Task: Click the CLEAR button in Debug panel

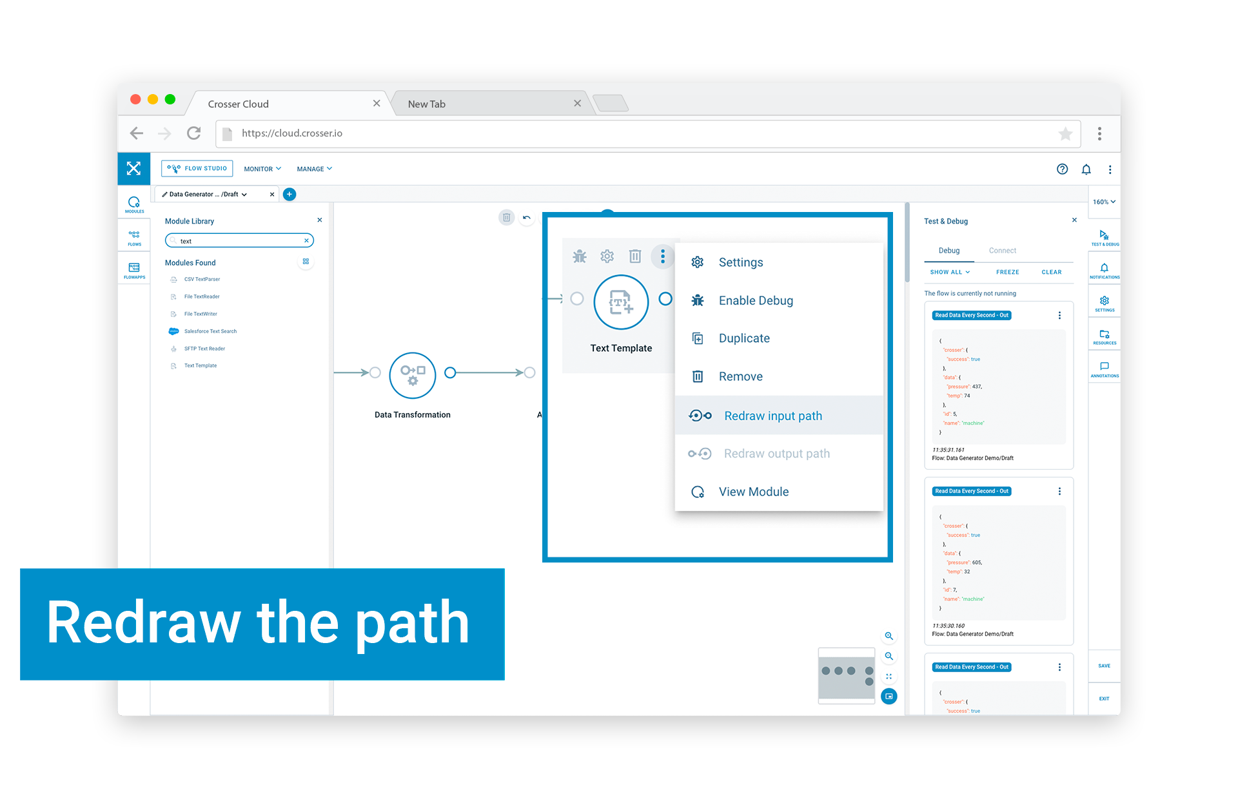Action: coord(1051,271)
